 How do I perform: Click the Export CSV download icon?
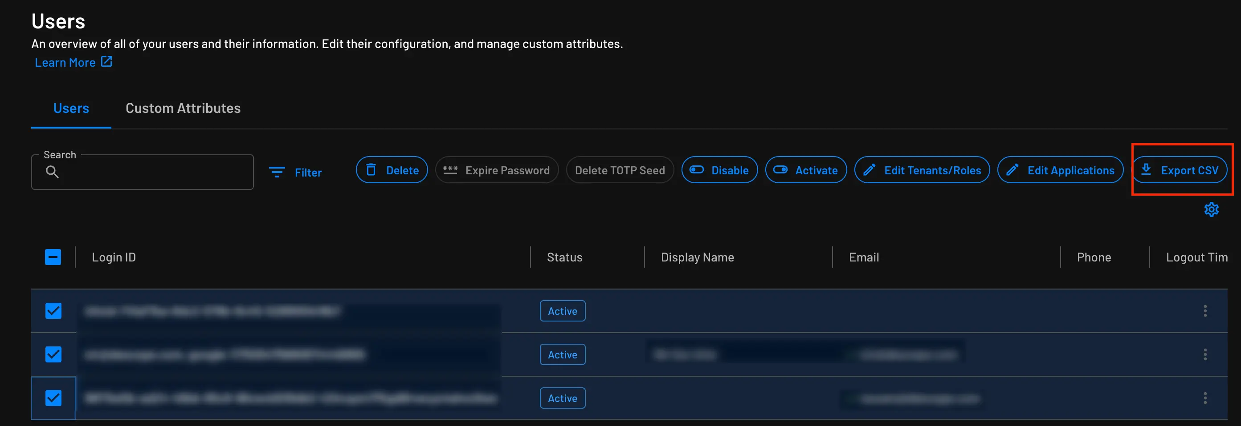pyautogui.click(x=1147, y=170)
